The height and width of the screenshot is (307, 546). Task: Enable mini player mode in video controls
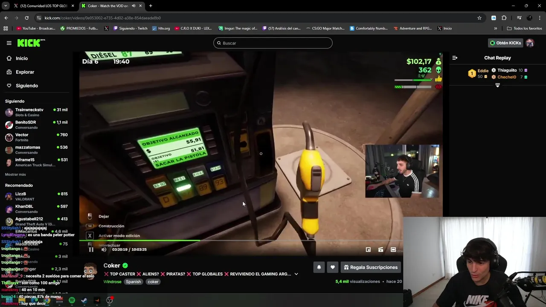pos(368,250)
